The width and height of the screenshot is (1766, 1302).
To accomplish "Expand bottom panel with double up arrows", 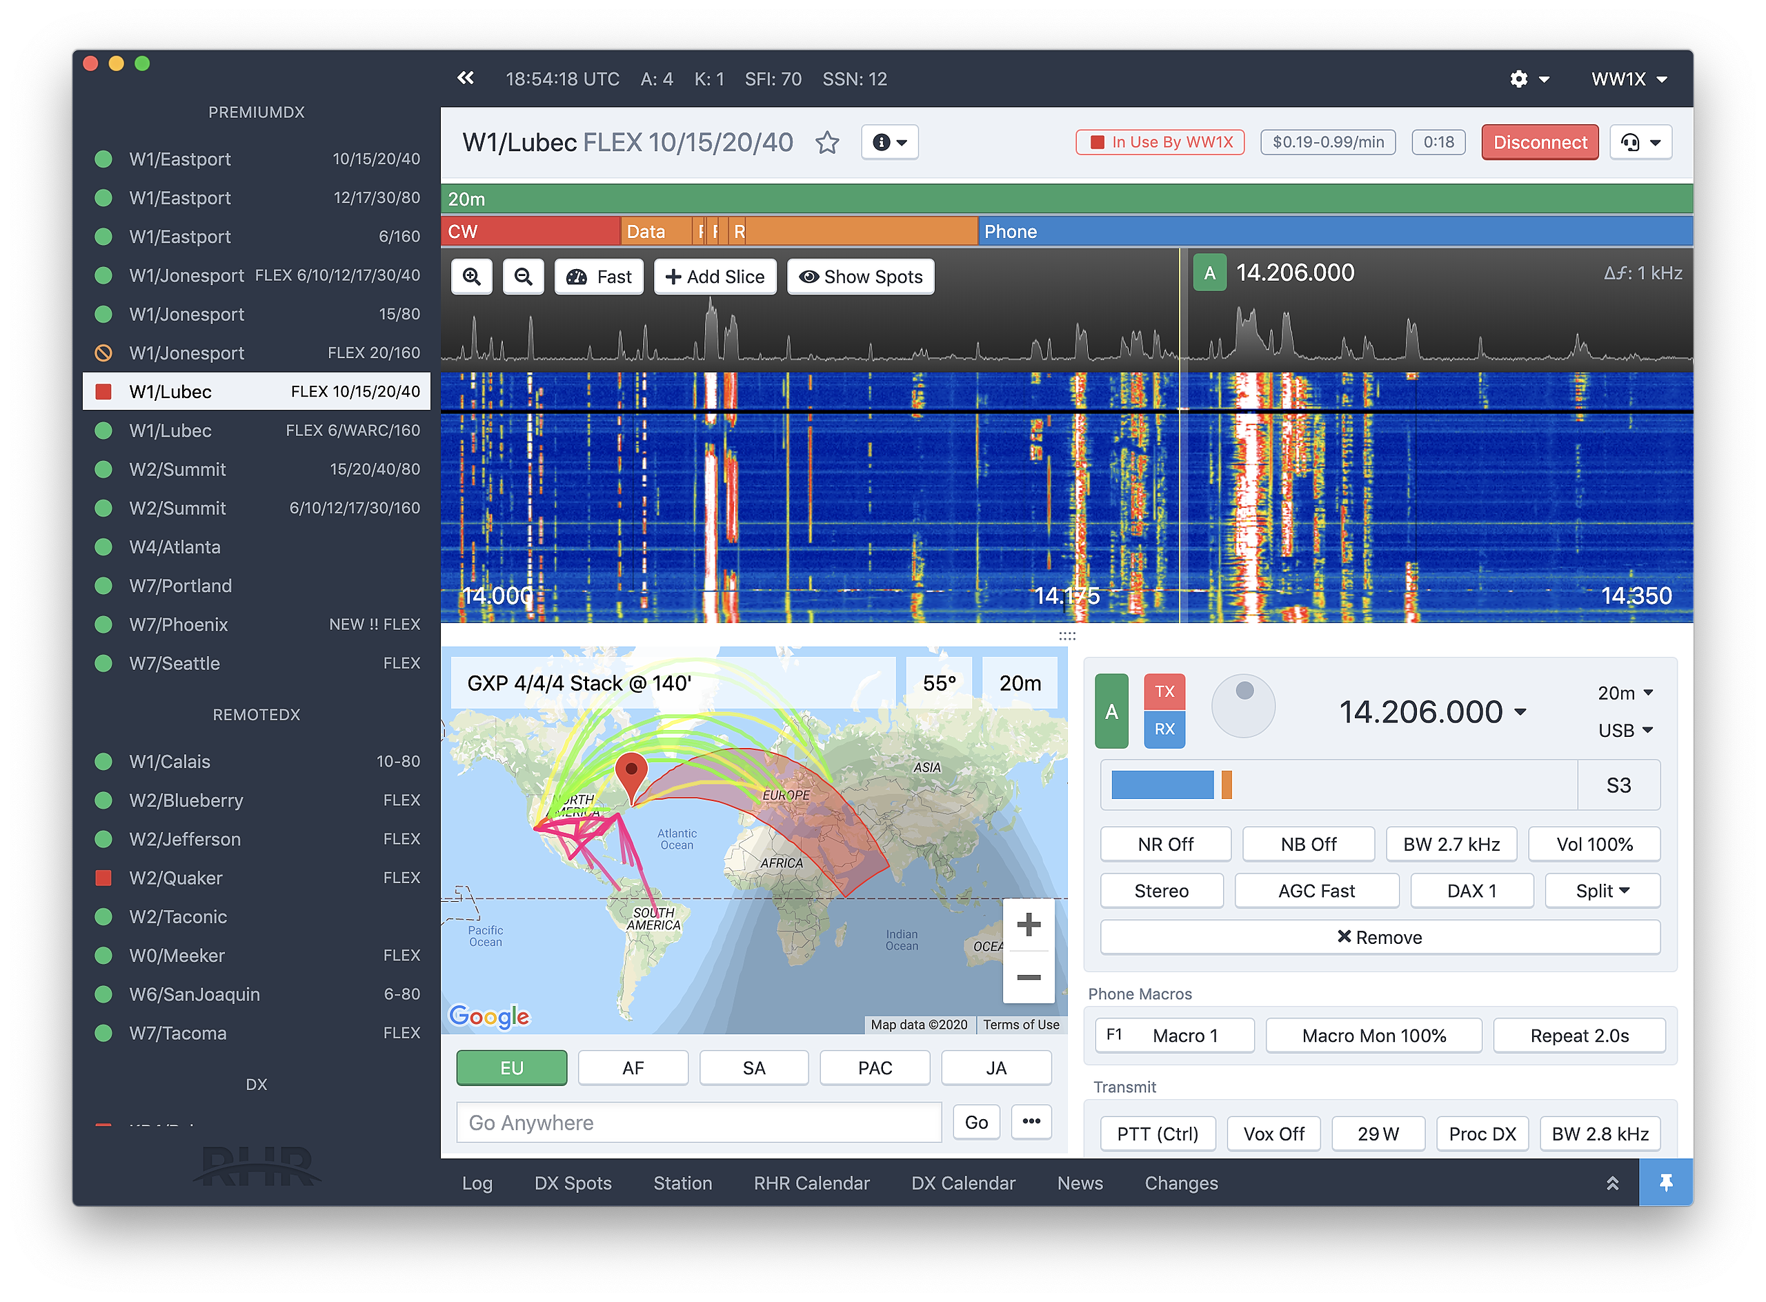I will [1612, 1182].
